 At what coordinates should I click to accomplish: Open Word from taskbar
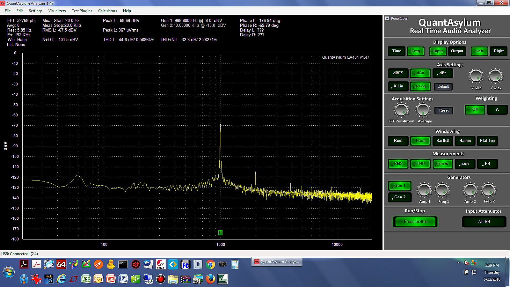[123, 279]
